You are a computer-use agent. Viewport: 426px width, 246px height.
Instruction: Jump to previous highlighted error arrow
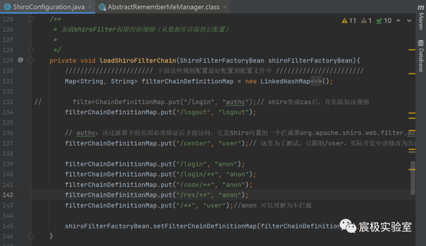click(398, 20)
